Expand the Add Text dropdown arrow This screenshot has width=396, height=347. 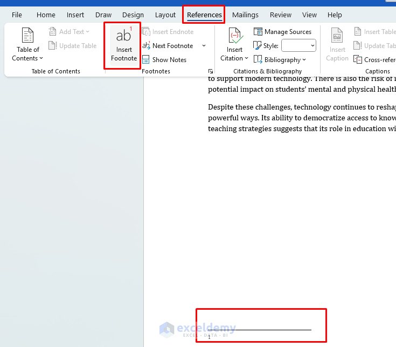[x=87, y=32]
